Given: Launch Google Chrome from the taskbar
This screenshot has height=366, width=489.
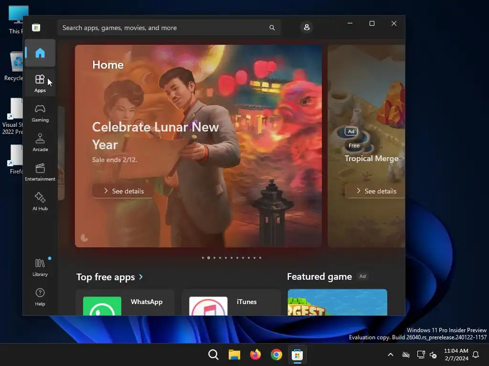Looking at the screenshot, I should coord(276,355).
